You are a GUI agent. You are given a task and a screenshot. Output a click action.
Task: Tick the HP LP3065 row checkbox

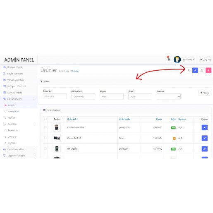[x=45, y=148]
